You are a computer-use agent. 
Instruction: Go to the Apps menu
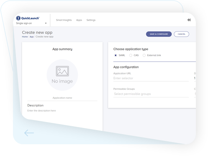click(79, 20)
